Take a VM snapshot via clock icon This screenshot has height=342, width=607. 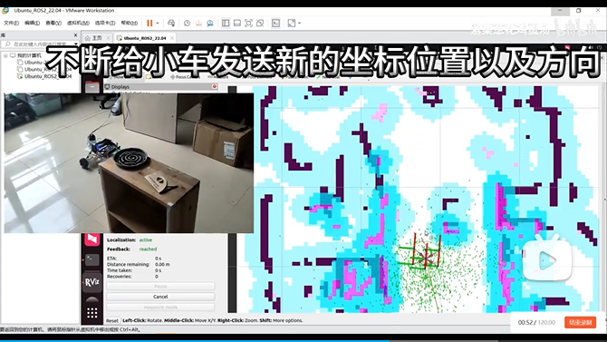(187, 24)
